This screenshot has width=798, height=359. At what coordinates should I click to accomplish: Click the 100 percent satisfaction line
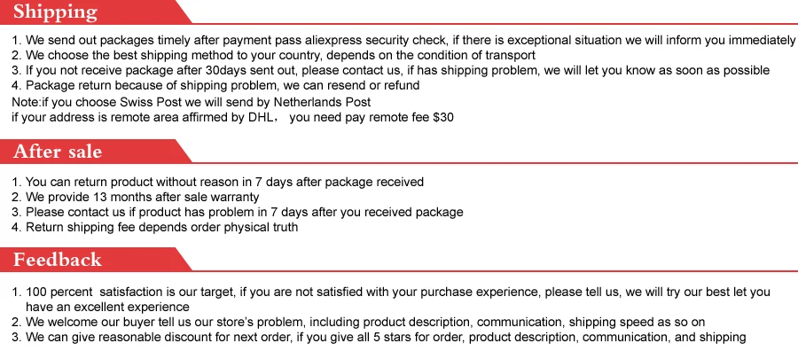click(x=391, y=293)
